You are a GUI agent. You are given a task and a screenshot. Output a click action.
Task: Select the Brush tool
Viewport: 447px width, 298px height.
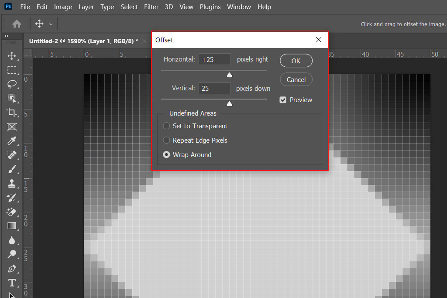pos(12,169)
